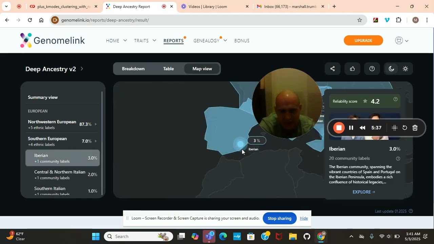Switch to light mode sun icon
Image resolution: width=434 pixels, height=244 pixels.
[405, 69]
